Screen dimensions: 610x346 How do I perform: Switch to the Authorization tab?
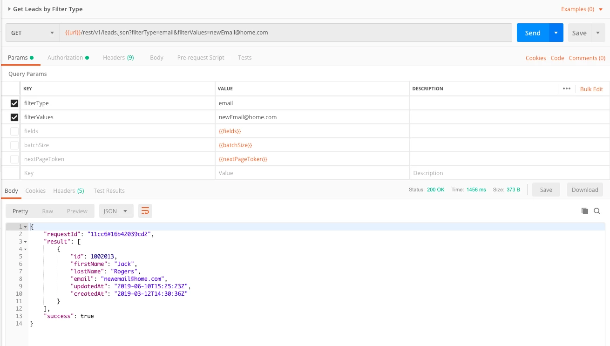(x=68, y=58)
